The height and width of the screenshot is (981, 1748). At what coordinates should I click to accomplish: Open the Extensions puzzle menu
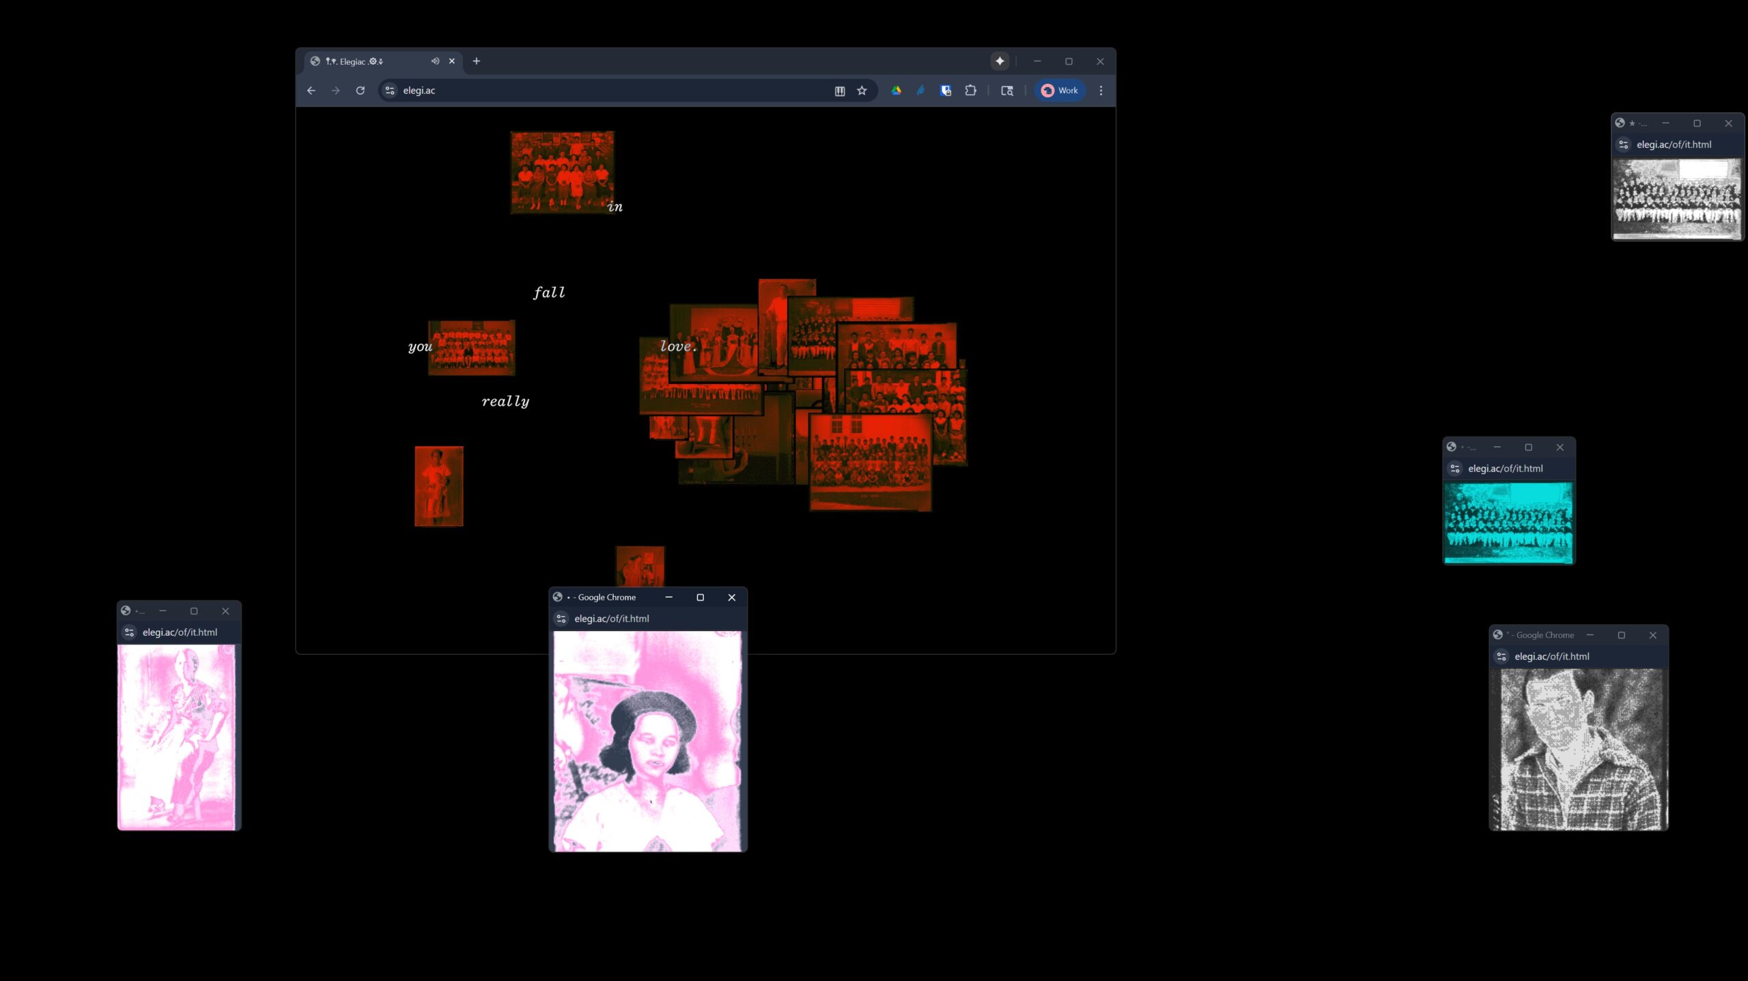tap(970, 90)
